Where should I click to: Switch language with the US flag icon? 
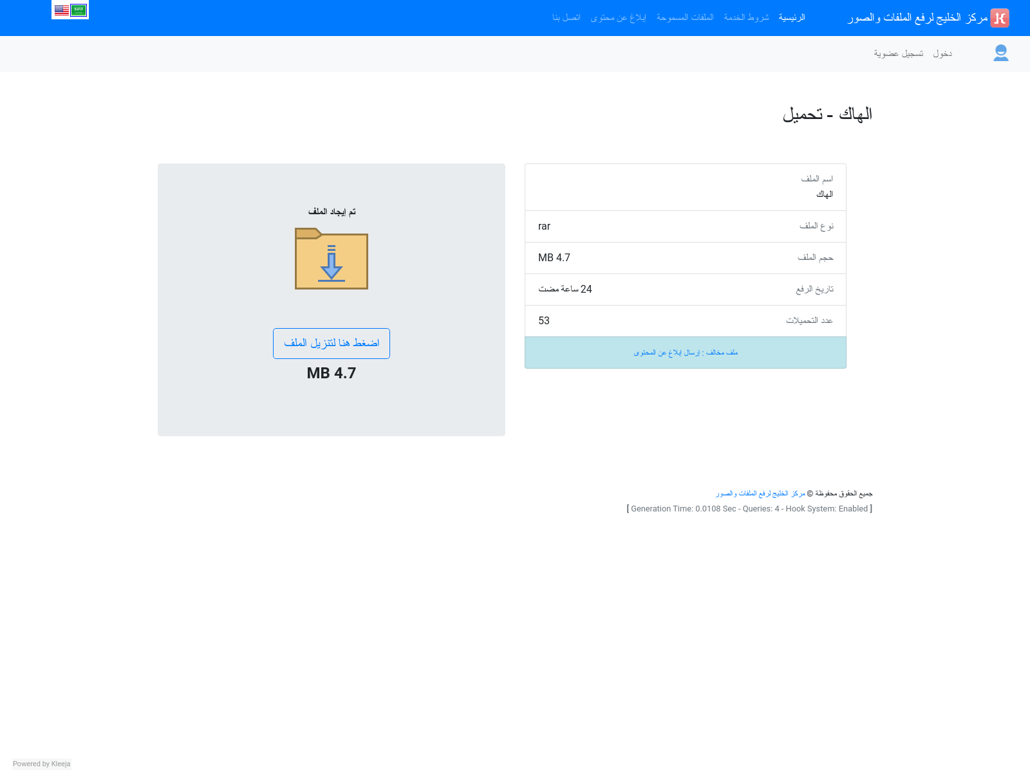(62, 10)
